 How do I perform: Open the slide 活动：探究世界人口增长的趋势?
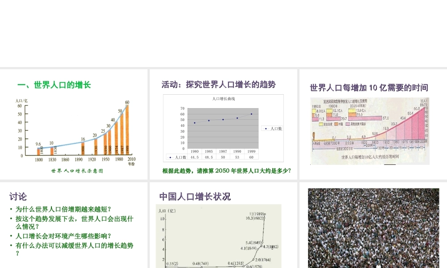pyautogui.click(x=223, y=124)
